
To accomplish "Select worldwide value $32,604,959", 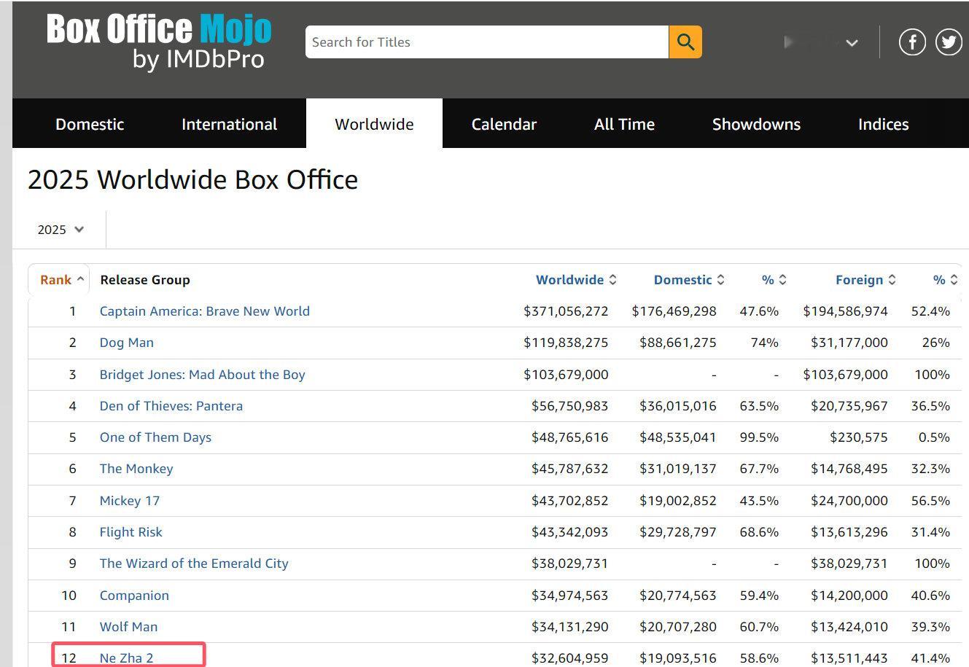I will point(569,658).
